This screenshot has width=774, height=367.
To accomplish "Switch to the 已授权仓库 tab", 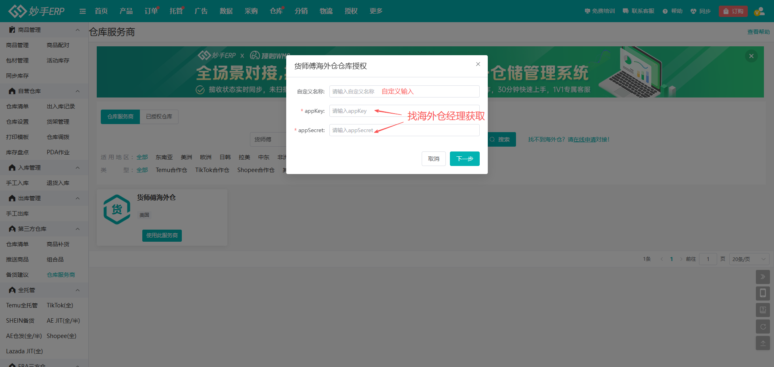I will (x=159, y=116).
